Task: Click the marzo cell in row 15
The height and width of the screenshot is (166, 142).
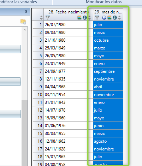Action: (x=108, y=134)
